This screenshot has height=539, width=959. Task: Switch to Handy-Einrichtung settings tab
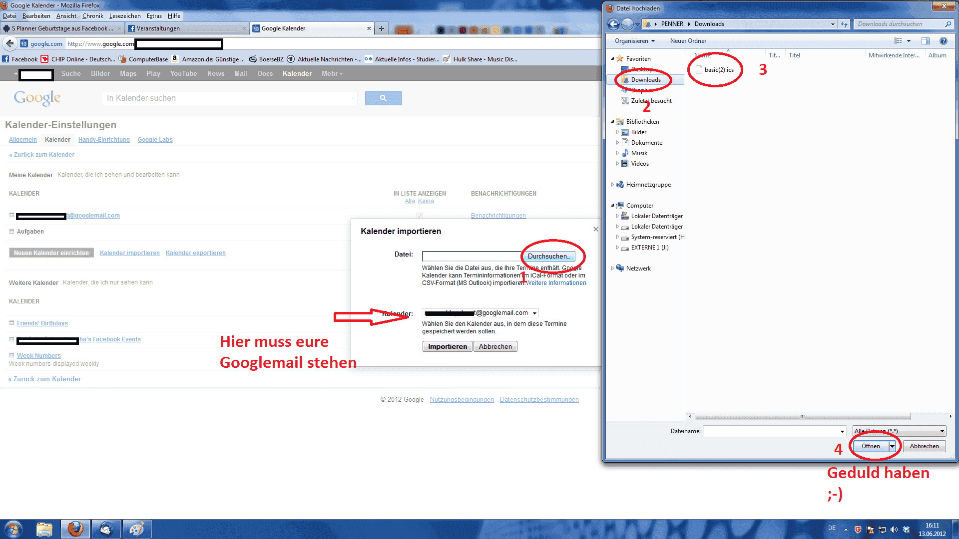[x=104, y=140]
